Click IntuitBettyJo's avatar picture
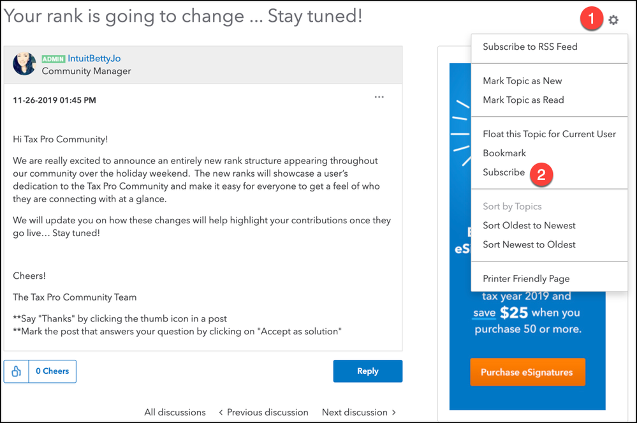Viewport: 637px width, 423px height. (25, 64)
